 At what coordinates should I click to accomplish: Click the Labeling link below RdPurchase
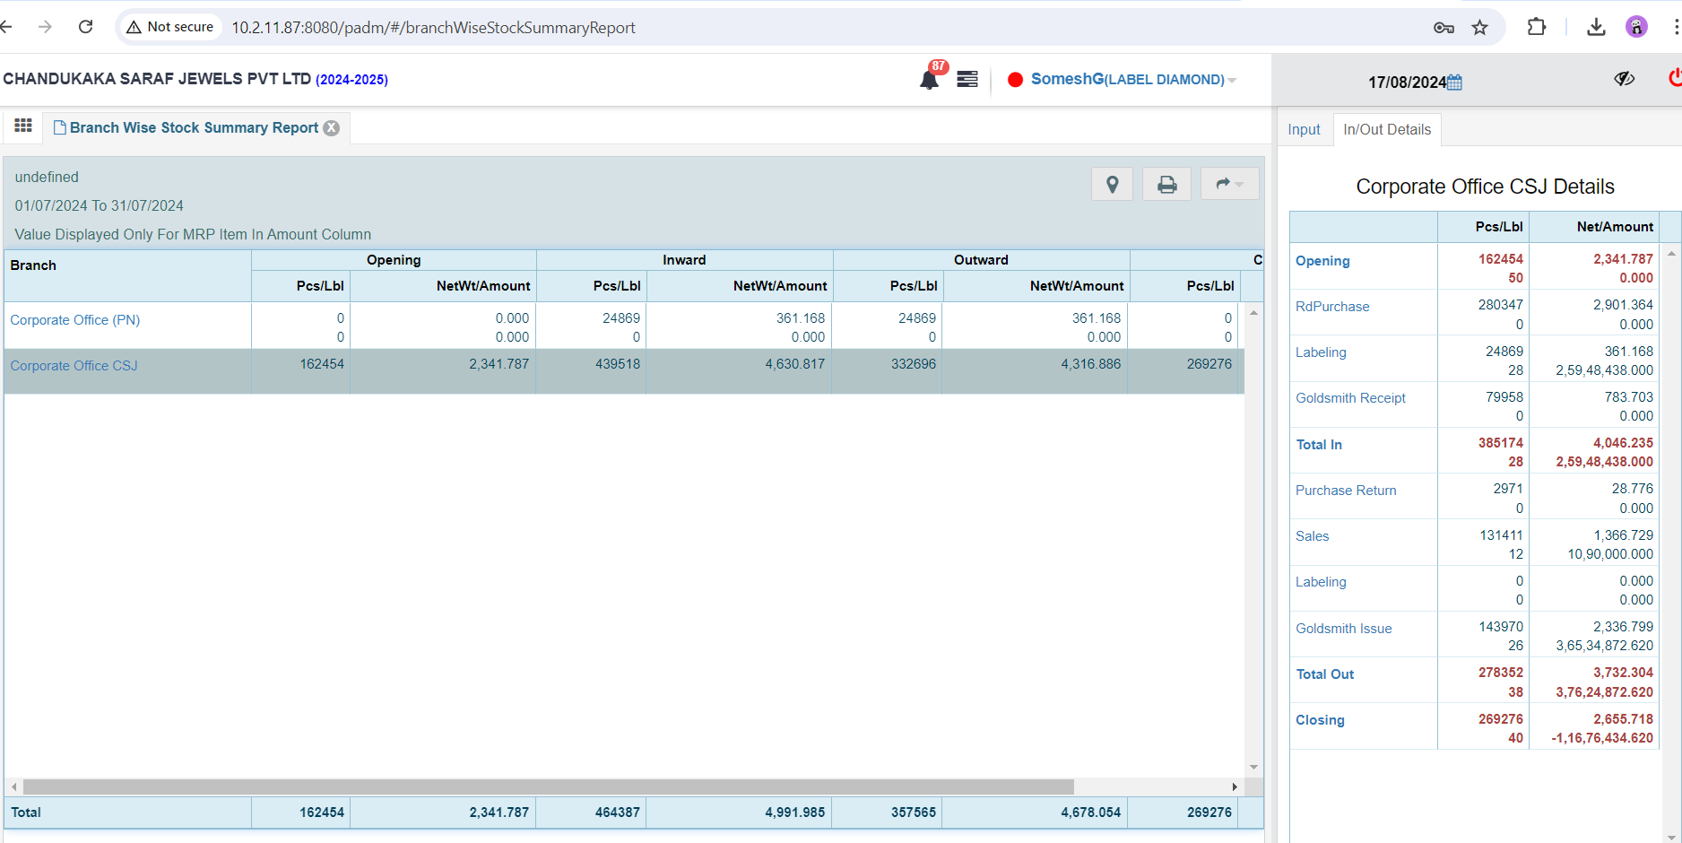[x=1321, y=352]
